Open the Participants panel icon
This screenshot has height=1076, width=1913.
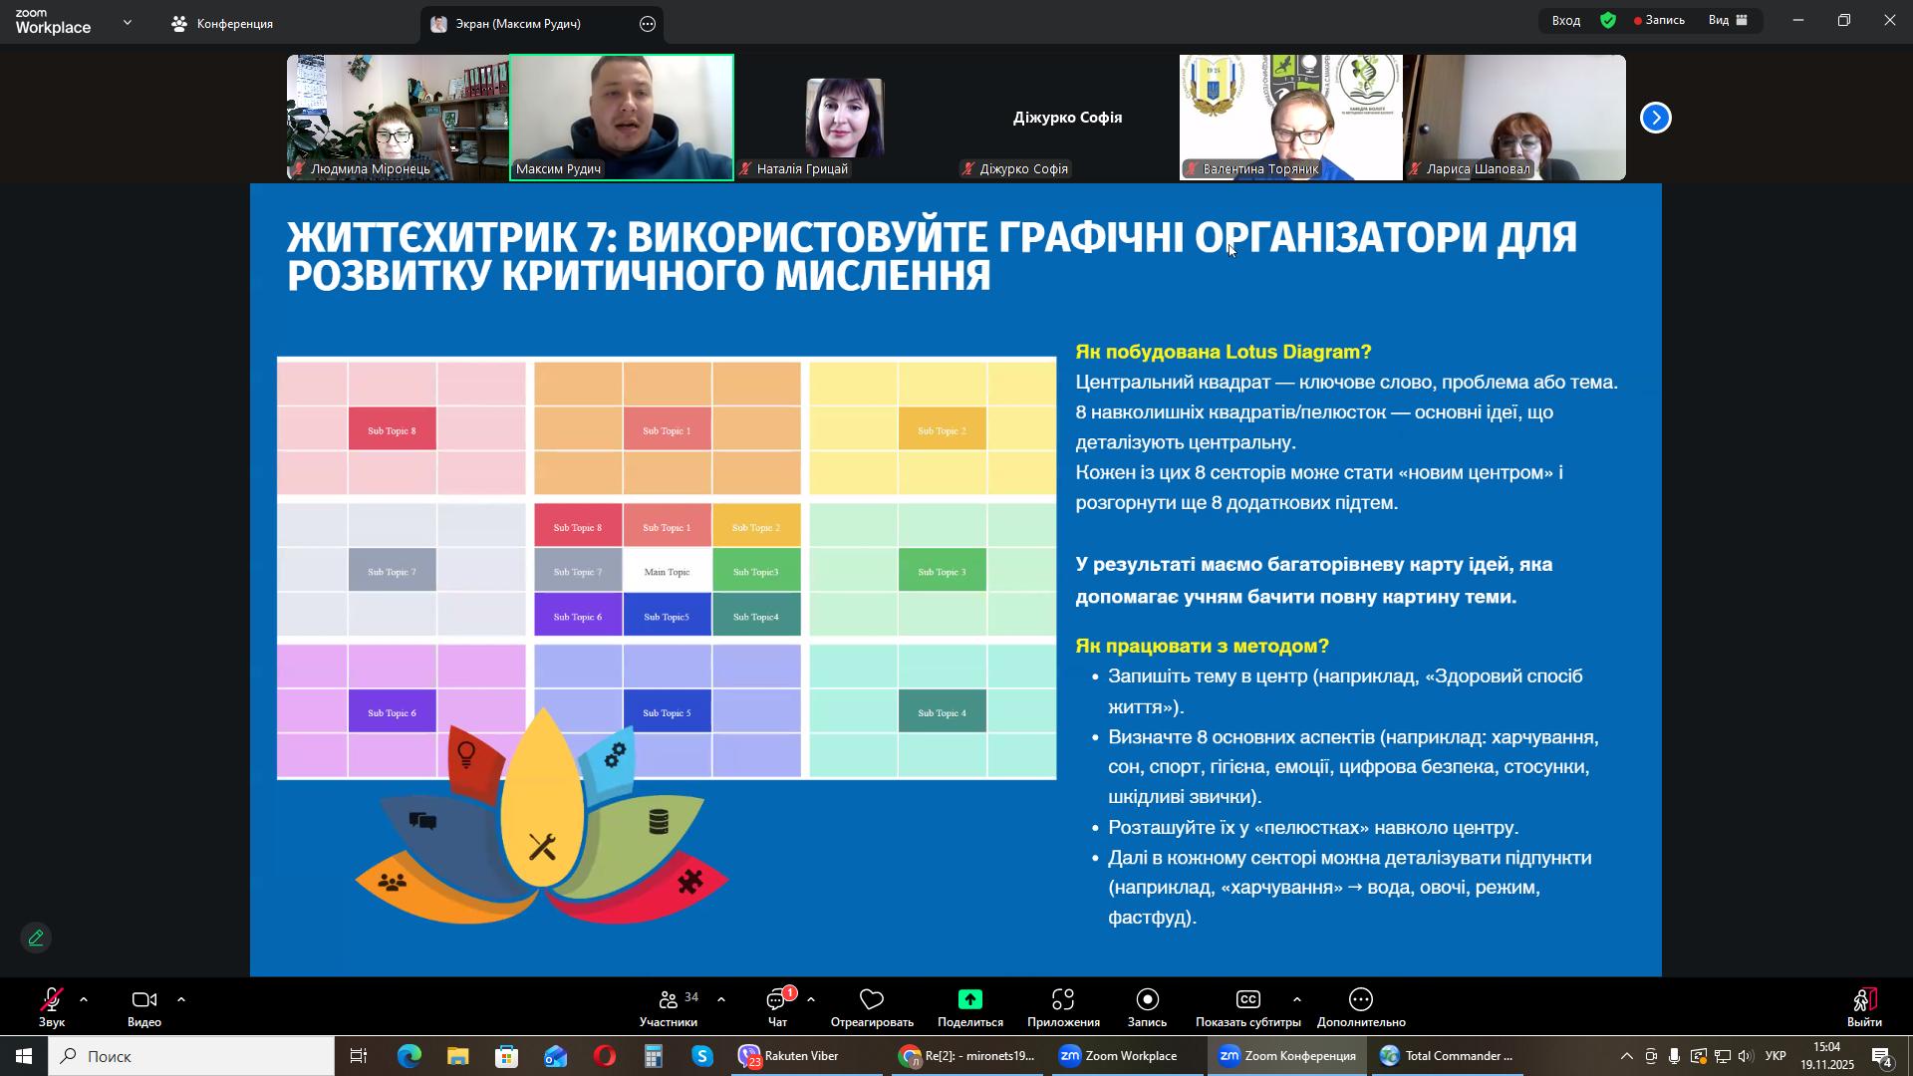(x=668, y=1000)
